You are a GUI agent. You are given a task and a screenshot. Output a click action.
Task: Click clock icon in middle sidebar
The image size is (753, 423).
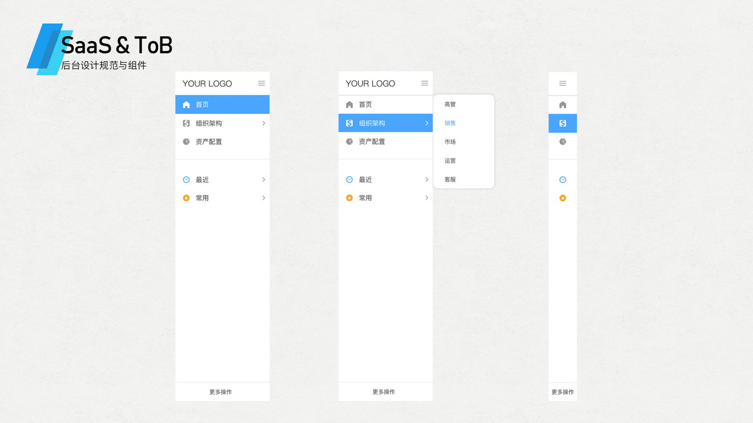349,180
